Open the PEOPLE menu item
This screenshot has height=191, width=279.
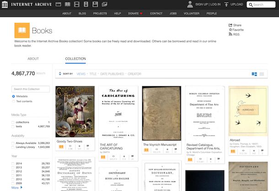[212, 13]
